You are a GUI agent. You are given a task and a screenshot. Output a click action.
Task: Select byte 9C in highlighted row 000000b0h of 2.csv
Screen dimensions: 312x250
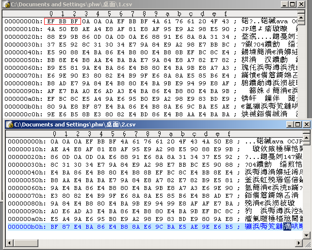(159, 227)
